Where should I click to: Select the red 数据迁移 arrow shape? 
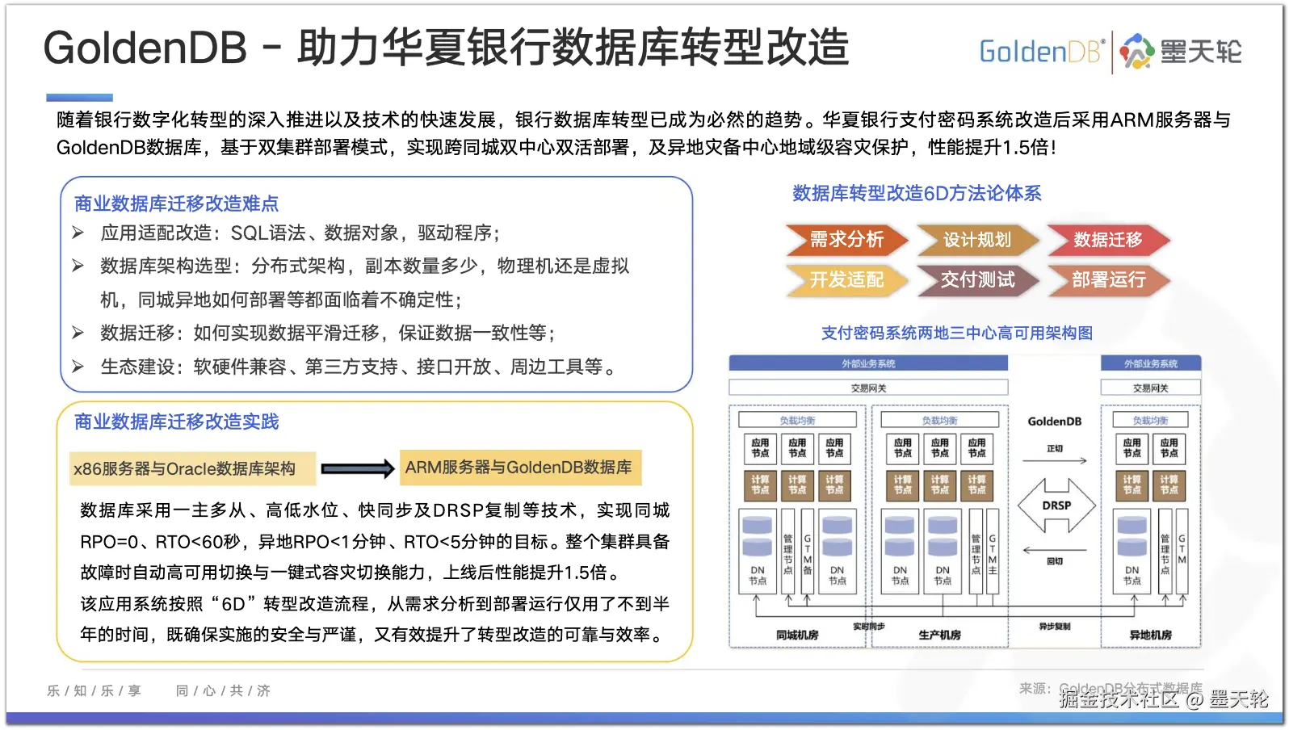[1108, 240]
